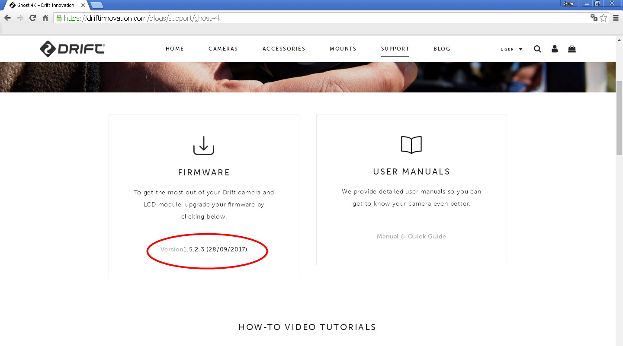The height and width of the screenshot is (346, 623).
Task: Open the browser home page icon
Action: pos(45,18)
